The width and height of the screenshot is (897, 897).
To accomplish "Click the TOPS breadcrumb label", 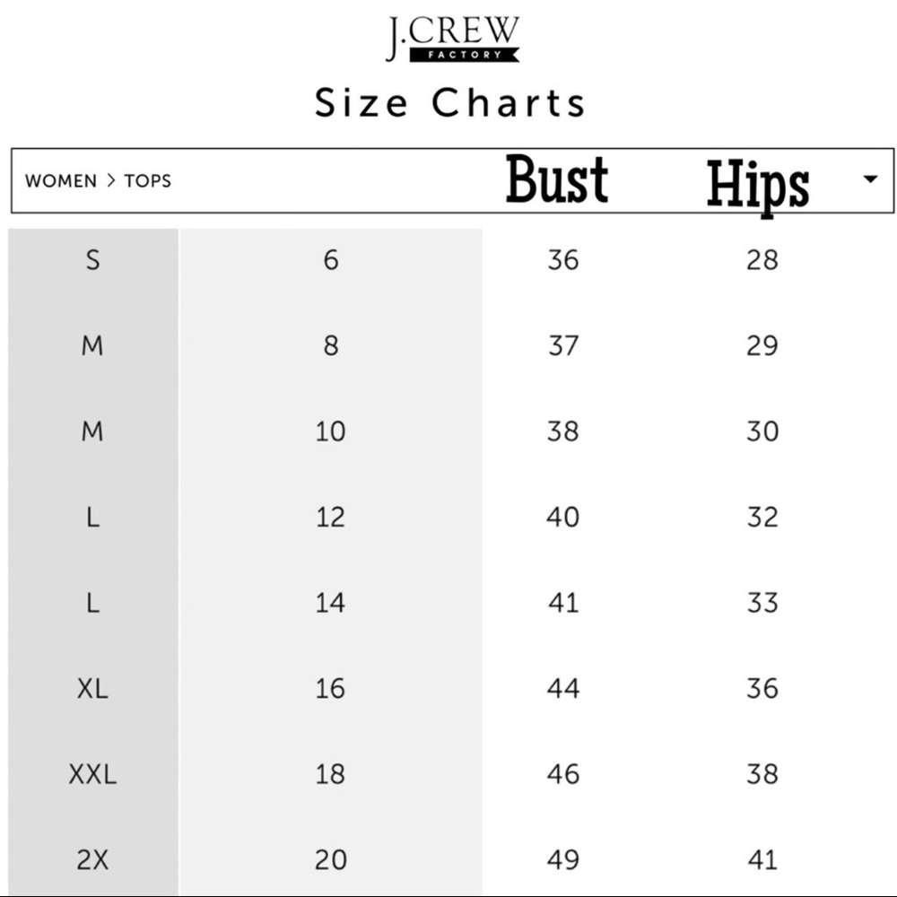I will coord(148,181).
